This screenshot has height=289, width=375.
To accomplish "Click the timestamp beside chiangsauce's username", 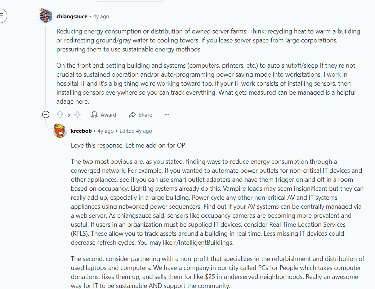I will (101, 17).
